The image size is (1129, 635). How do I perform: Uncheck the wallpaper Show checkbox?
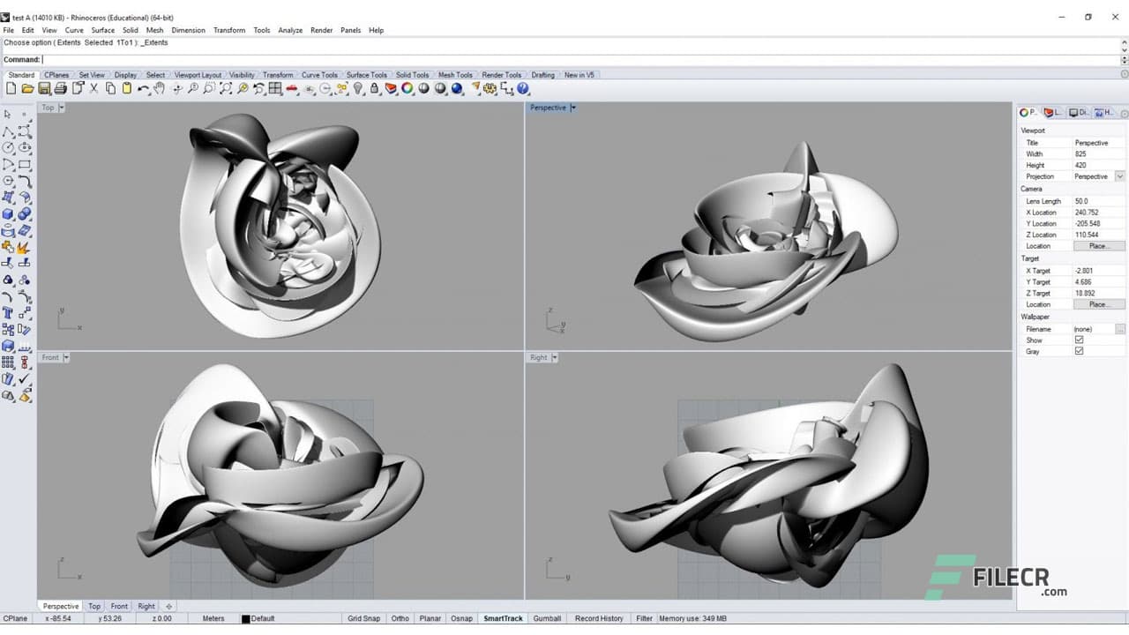[x=1079, y=340]
